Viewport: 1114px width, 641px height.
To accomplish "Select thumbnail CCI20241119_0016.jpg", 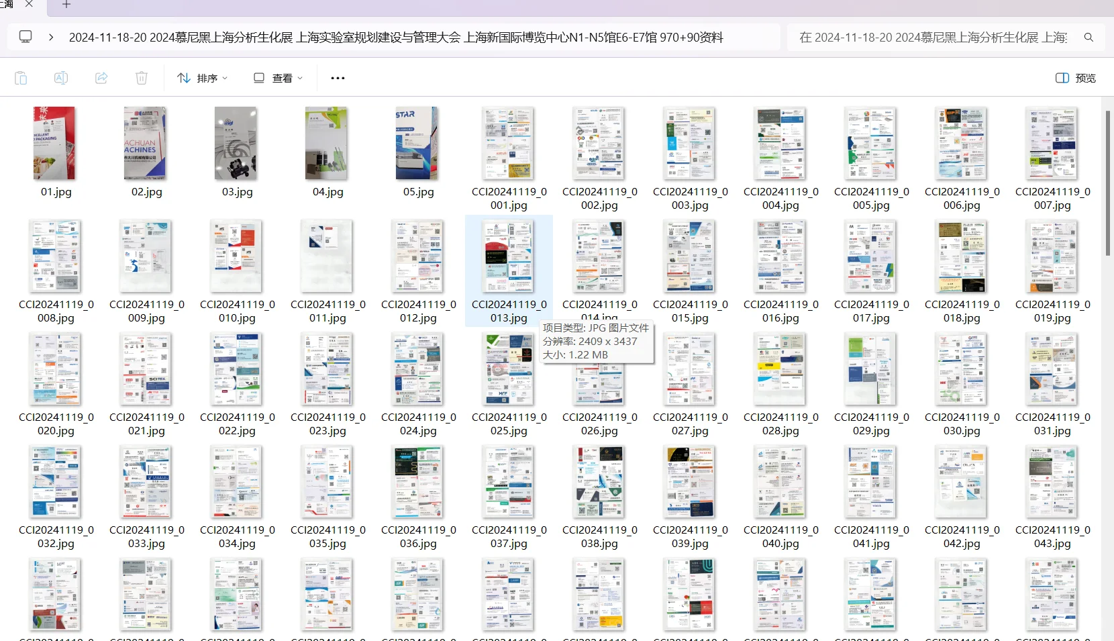I will coord(780,256).
